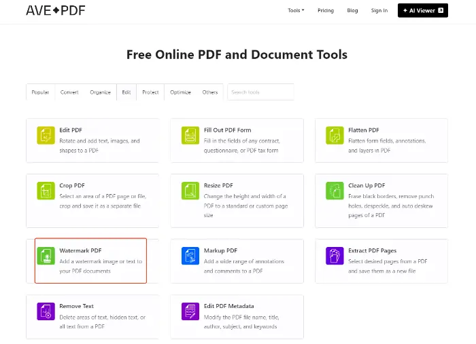
Task: Open the Flatten PDF title link
Action: click(364, 130)
